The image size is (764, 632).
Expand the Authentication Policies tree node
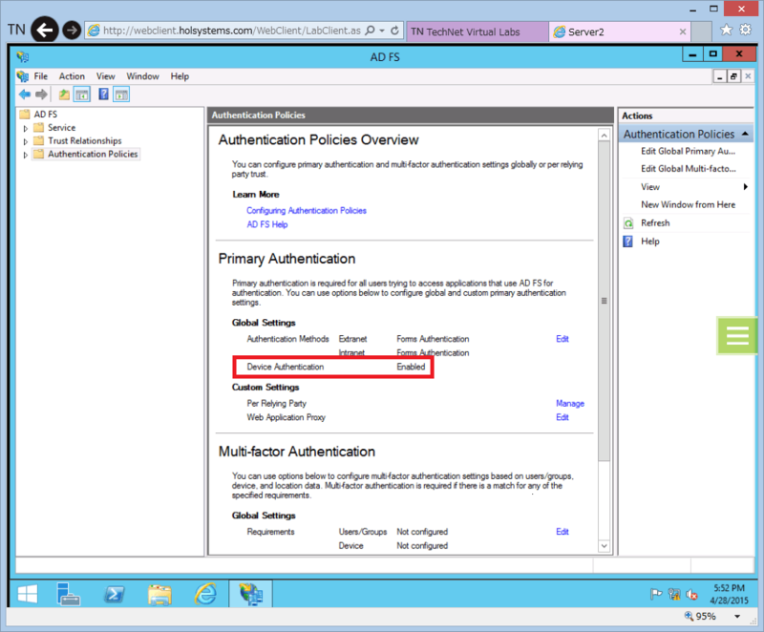click(26, 155)
